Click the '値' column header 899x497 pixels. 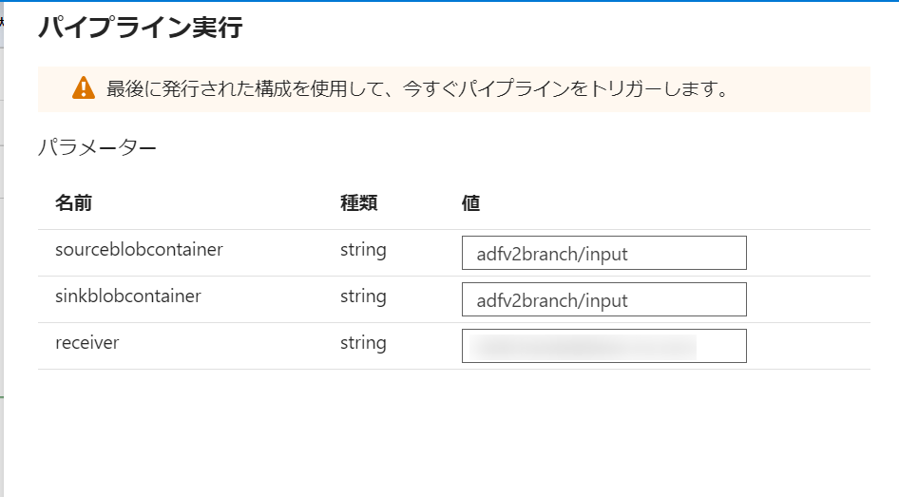click(470, 203)
